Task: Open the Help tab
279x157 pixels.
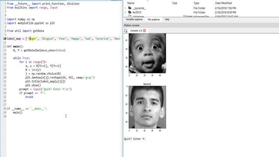Action: coord(167,19)
